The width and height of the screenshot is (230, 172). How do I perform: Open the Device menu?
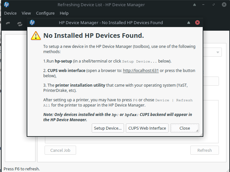[x=10, y=13]
